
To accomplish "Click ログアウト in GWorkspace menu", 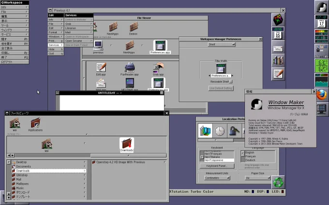I will point(14,62).
